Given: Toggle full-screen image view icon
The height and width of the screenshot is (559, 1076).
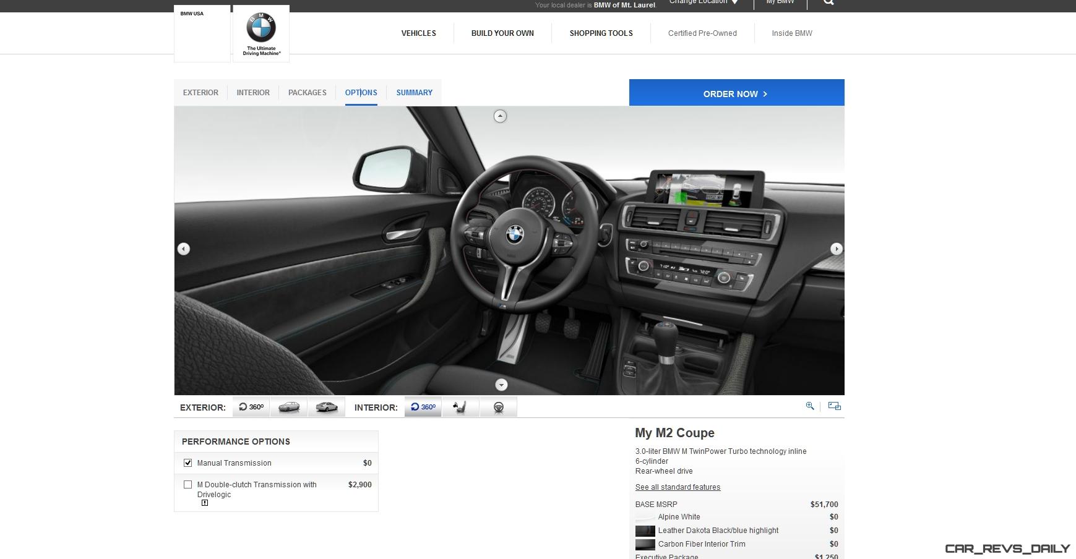Looking at the screenshot, I should [835, 406].
